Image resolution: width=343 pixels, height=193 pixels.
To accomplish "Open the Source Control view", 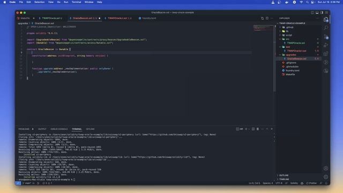I will [326, 36].
